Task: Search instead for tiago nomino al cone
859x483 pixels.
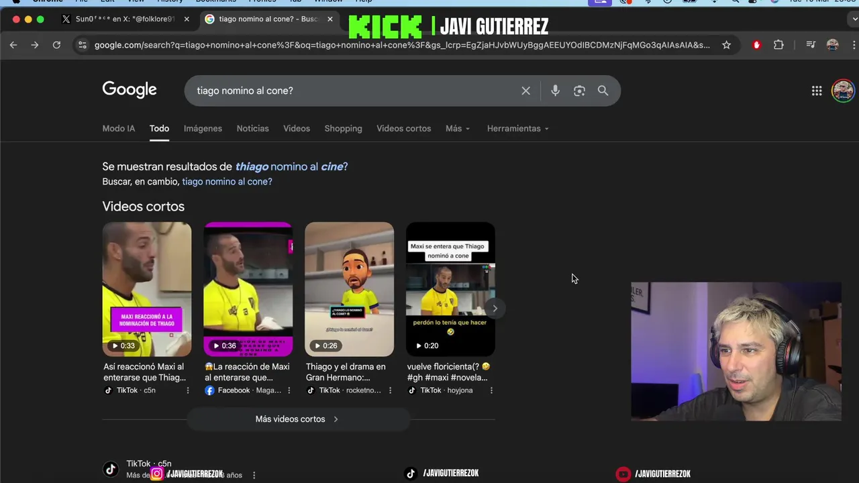Action: point(227,182)
